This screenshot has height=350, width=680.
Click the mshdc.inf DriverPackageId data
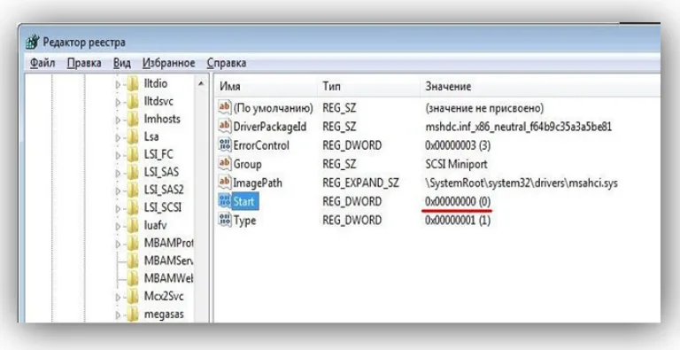tap(519, 127)
